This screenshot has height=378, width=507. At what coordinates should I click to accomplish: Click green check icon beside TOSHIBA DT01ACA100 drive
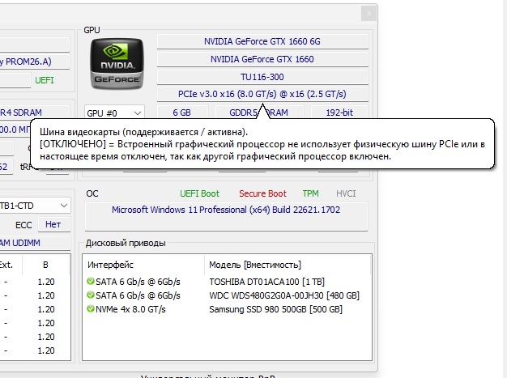point(90,281)
